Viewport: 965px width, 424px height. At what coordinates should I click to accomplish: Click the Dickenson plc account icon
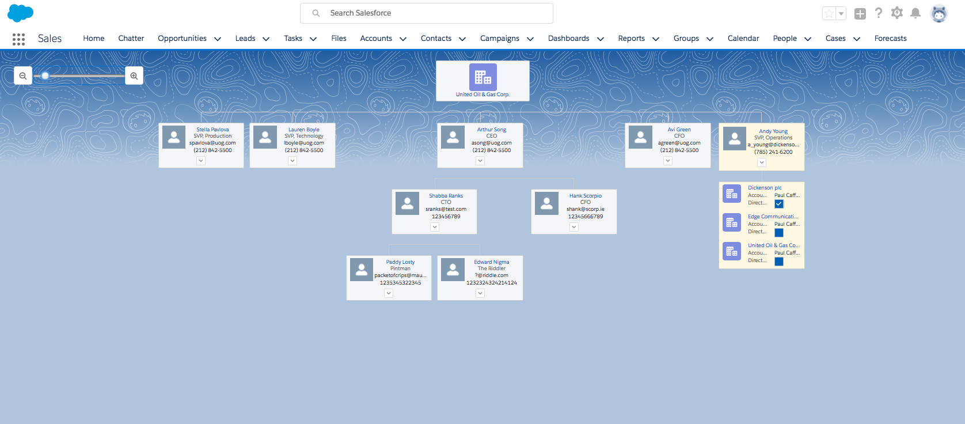[x=732, y=194]
